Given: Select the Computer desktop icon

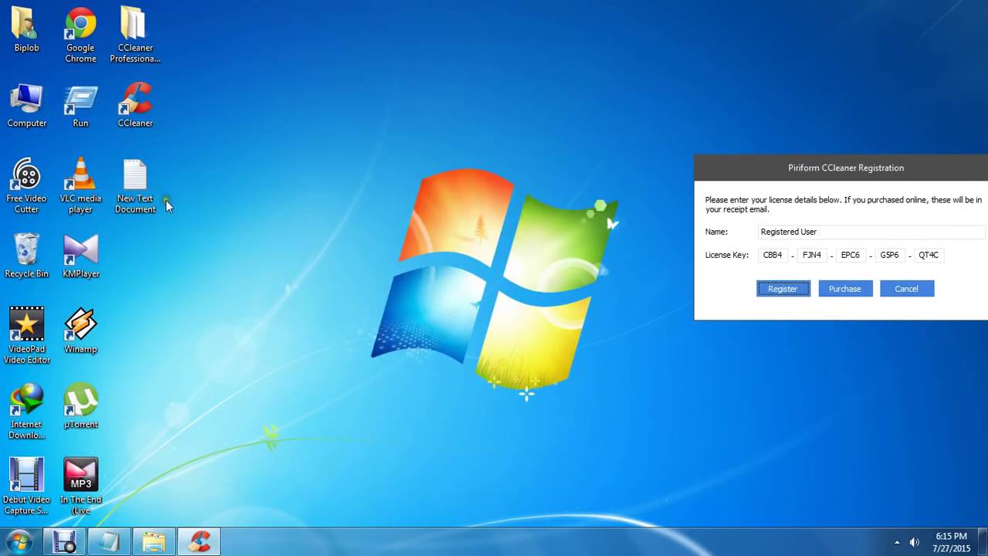Looking at the screenshot, I should [x=26, y=106].
